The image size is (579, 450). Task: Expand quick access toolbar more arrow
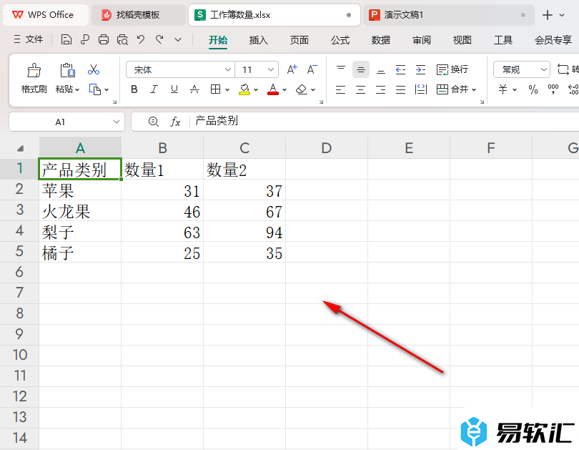[178, 39]
